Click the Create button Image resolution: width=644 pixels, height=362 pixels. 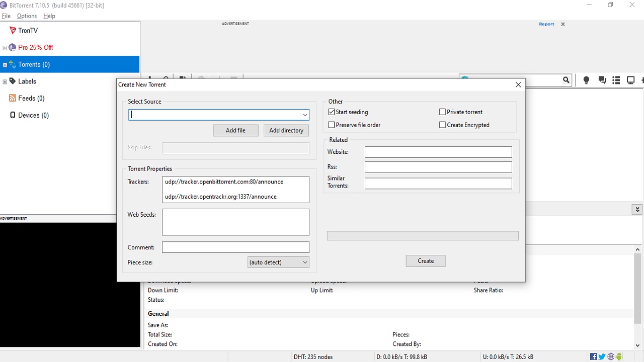[426, 261]
